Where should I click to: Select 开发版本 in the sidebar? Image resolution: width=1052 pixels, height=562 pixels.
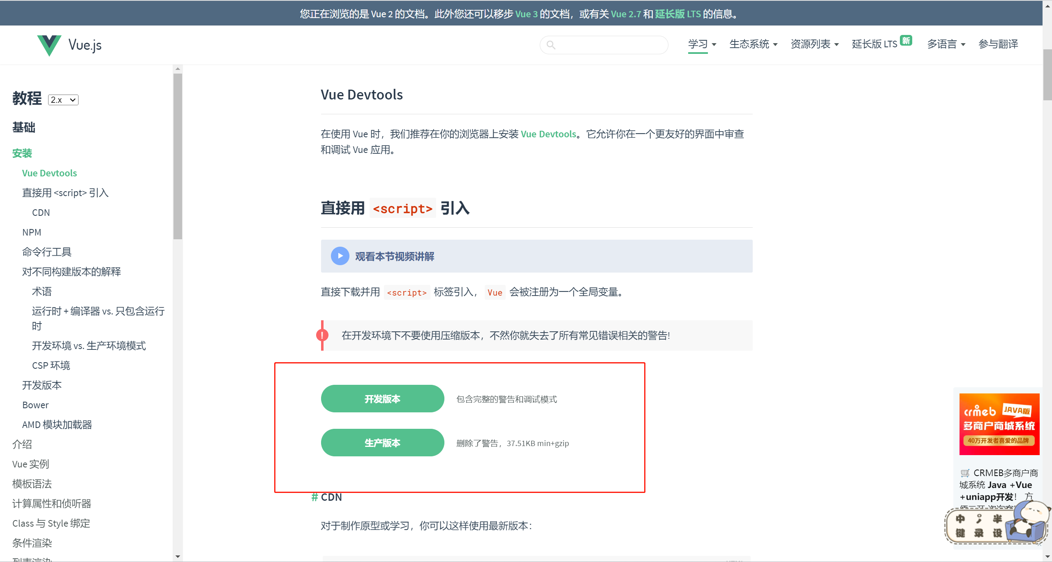(x=42, y=385)
